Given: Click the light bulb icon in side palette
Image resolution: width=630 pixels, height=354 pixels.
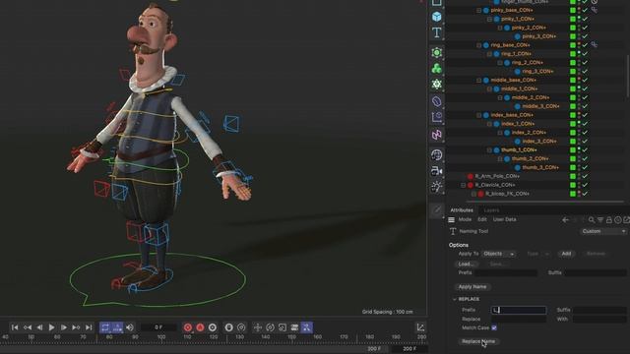Looking at the screenshot, I should point(437,187).
